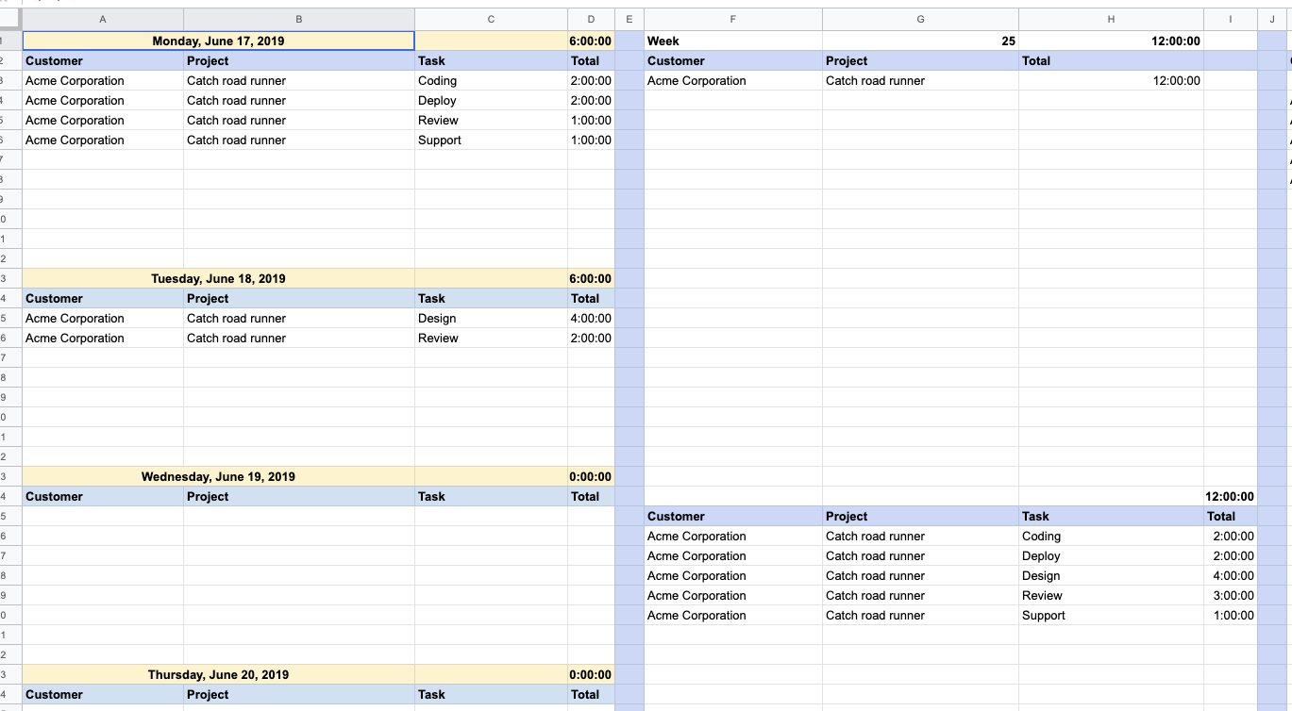Select column B header
Screen dimensions: 1292x711
pos(299,20)
